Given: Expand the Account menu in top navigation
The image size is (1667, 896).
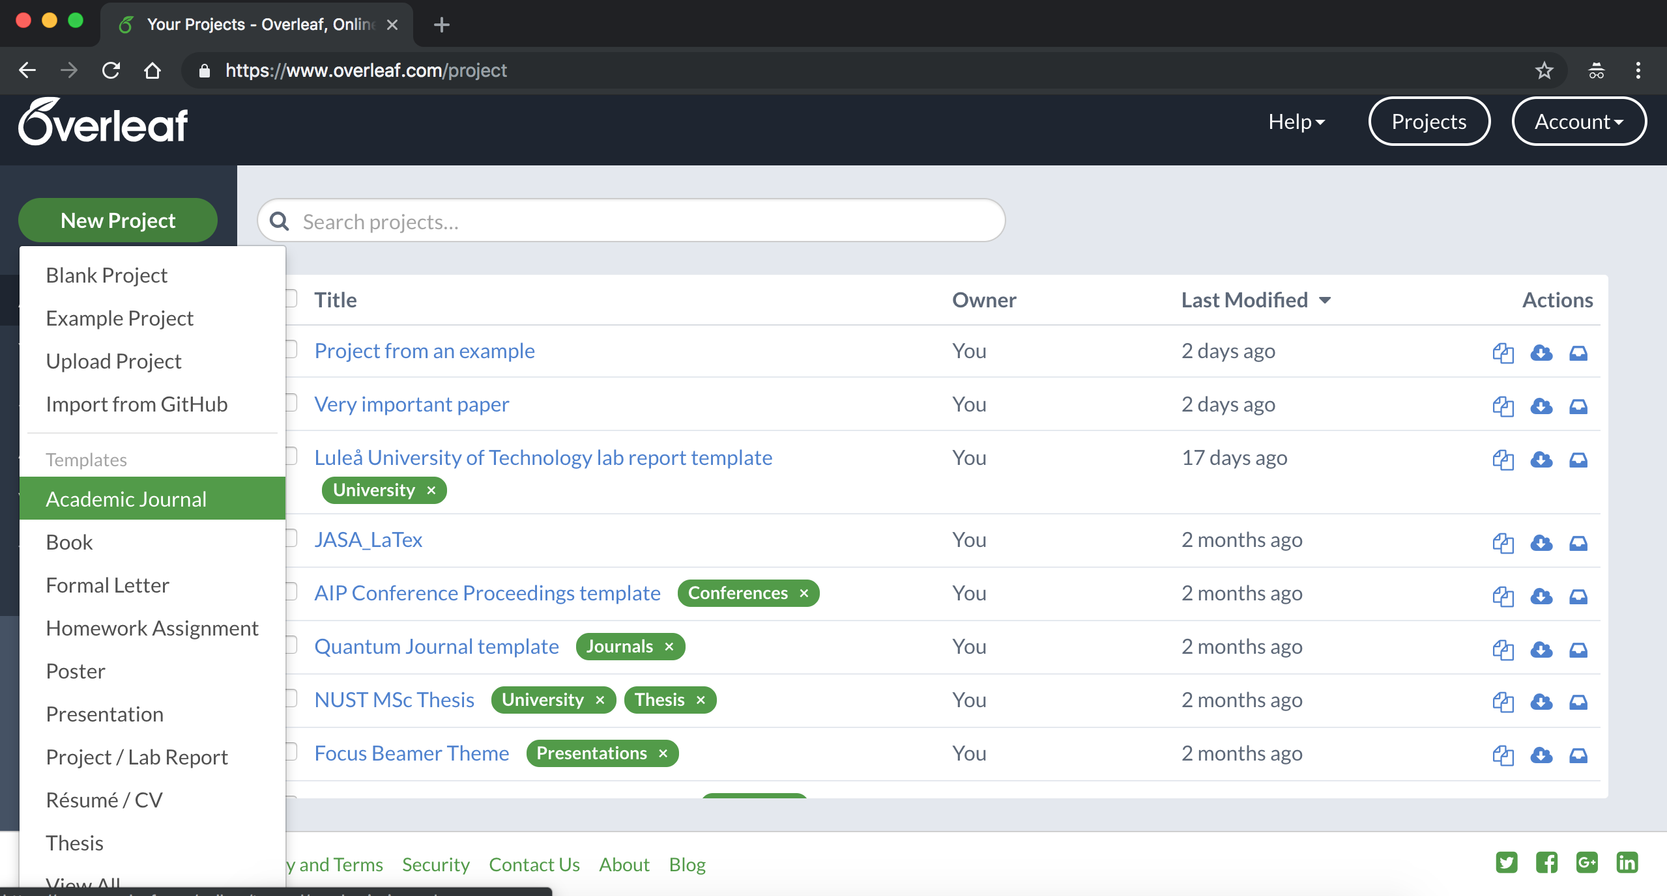Looking at the screenshot, I should [x=1578, y=121].
